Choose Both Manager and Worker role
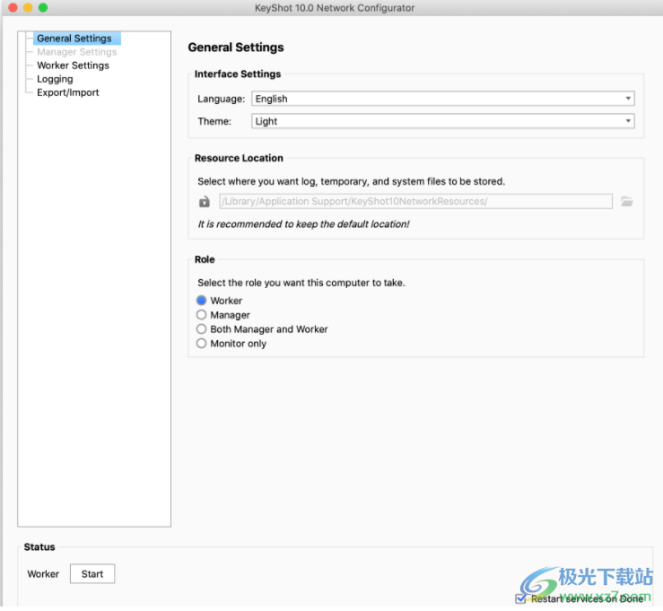Viewport: 663px width, 611px height. 201,329
